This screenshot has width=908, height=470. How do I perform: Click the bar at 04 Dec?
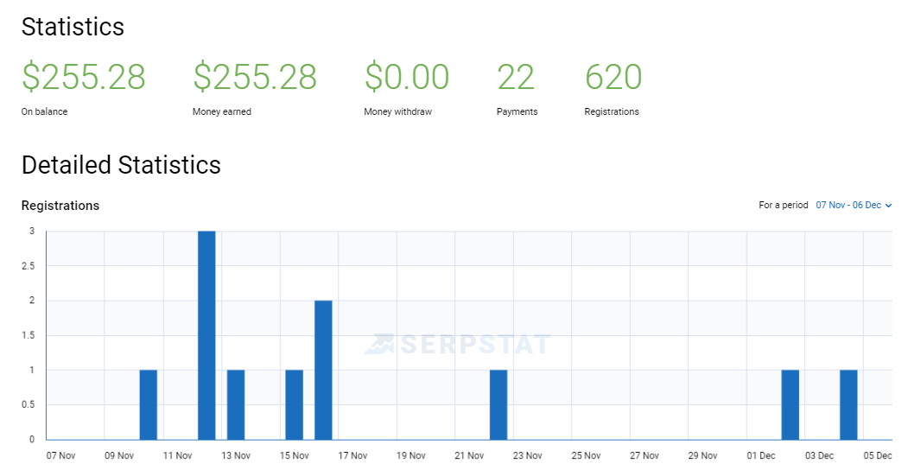point(849,404)
